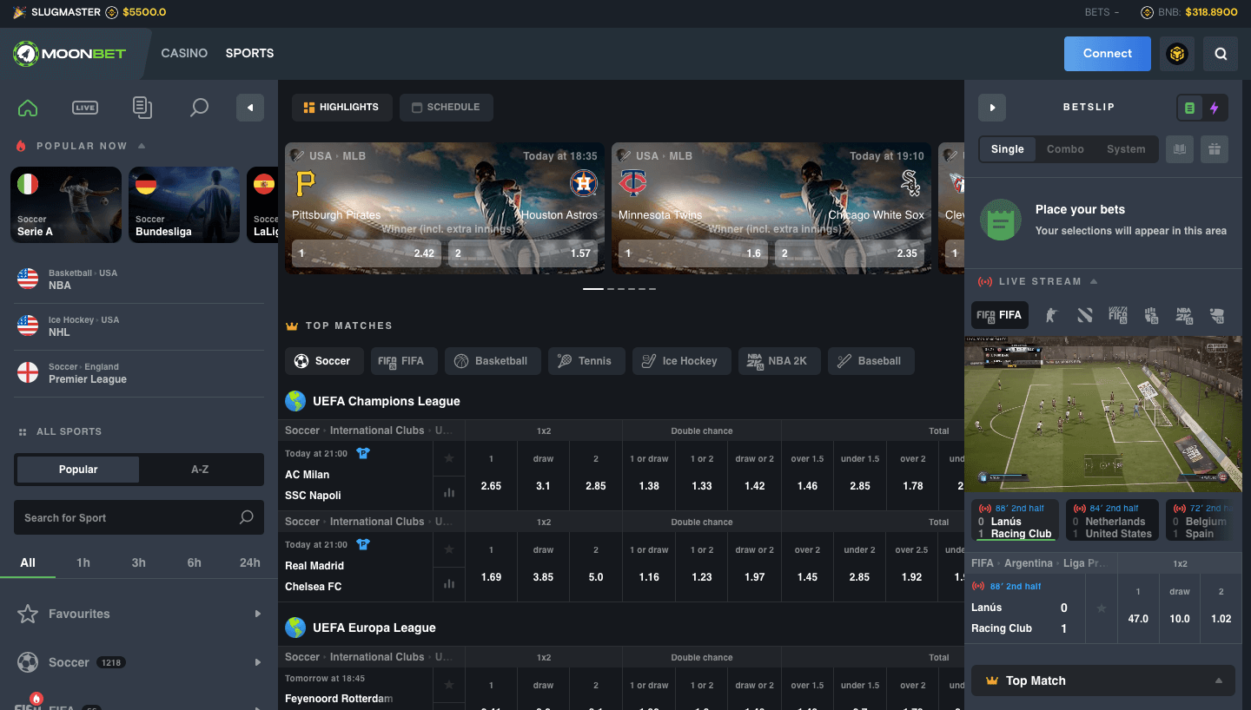Open the CASINO menu
This screenshot has width=1251, height=710.
click(184, 54)
